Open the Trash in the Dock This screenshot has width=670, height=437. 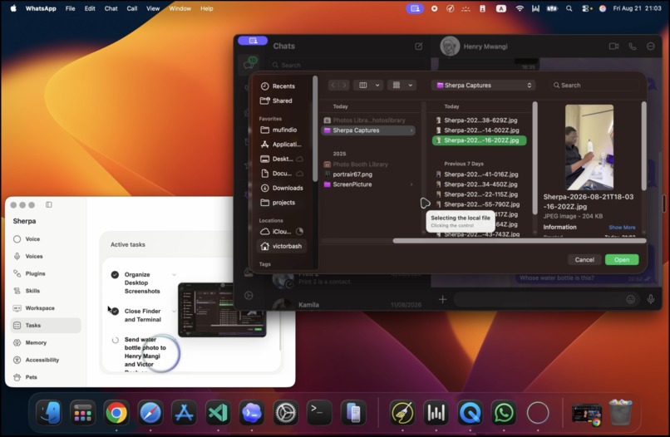point(620,413)
